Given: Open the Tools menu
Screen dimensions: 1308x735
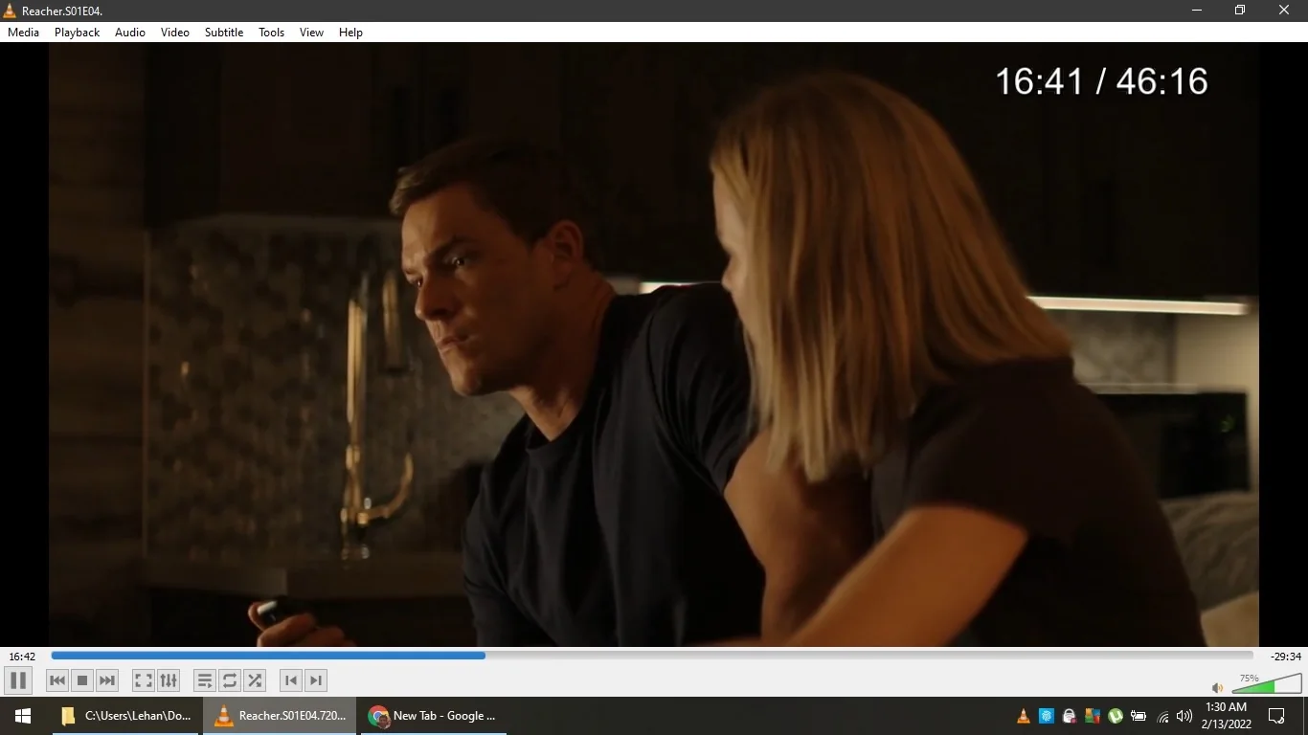Looking at the screenshot, I should tap(272, 33).
